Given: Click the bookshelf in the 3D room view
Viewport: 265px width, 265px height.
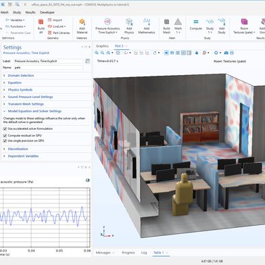Looking at the screenshot, I should 199,126.
